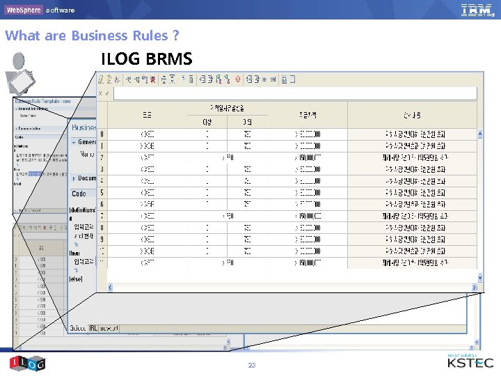Click the merge cells icon before the table view icon
Screen dimensions: 501x376
[x=273, y=79]
